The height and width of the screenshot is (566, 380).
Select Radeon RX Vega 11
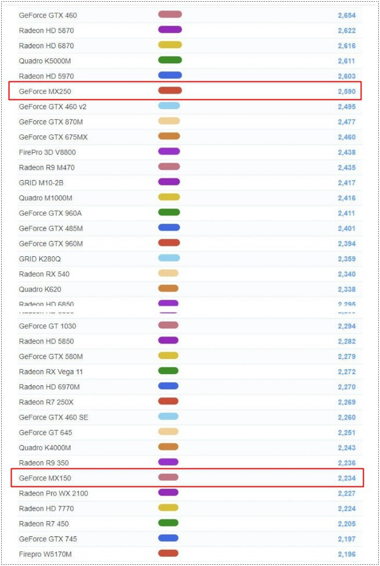coord(51,372)
